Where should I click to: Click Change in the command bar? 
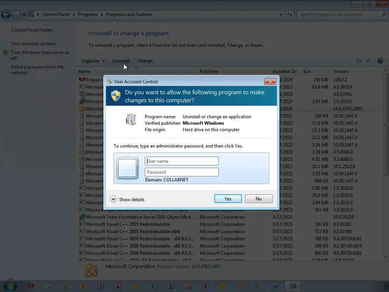pyautogui.click(x=145, y=61)
